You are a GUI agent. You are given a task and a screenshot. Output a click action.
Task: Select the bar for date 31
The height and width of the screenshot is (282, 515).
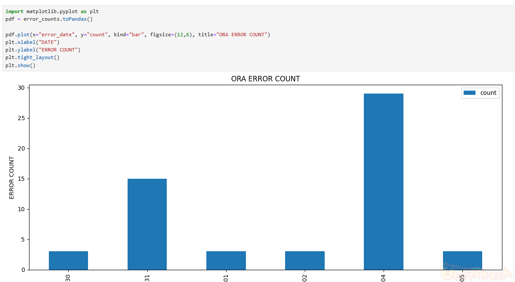147,224
